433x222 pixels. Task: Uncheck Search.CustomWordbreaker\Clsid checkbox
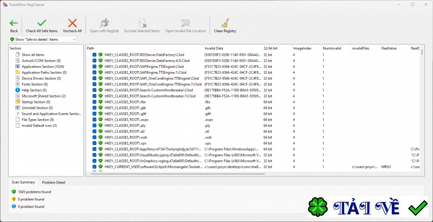[x=94, y=90]
